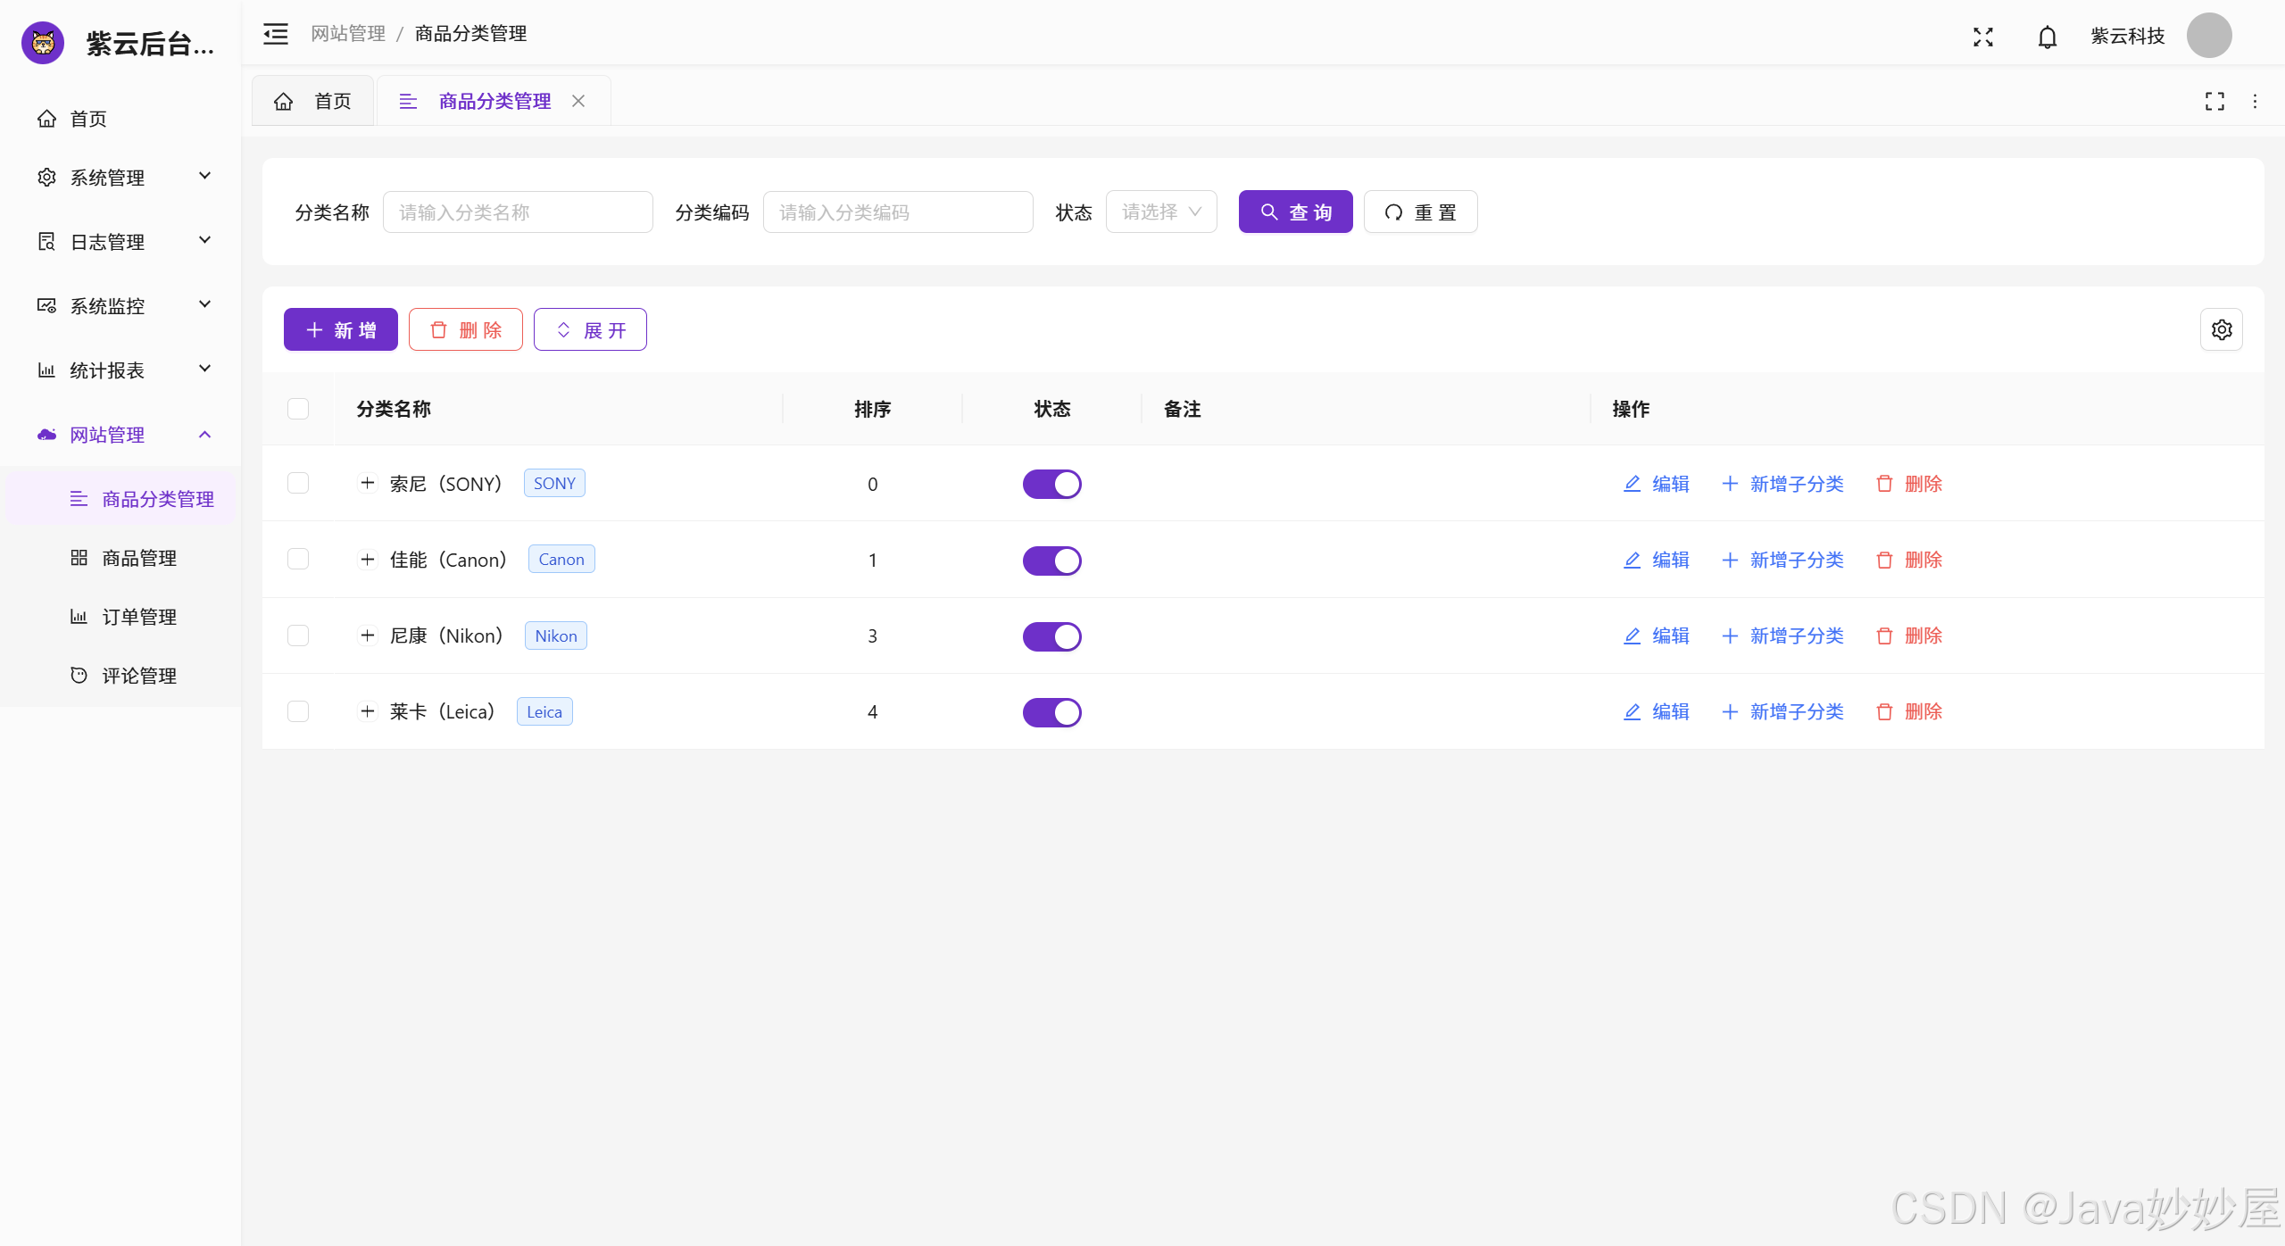Image resolution: width=2285 pixels, height=1246 pixels.
Task: Toggle status switch for 莱卡 (Leica)
Action: (x=1051, y=712)
